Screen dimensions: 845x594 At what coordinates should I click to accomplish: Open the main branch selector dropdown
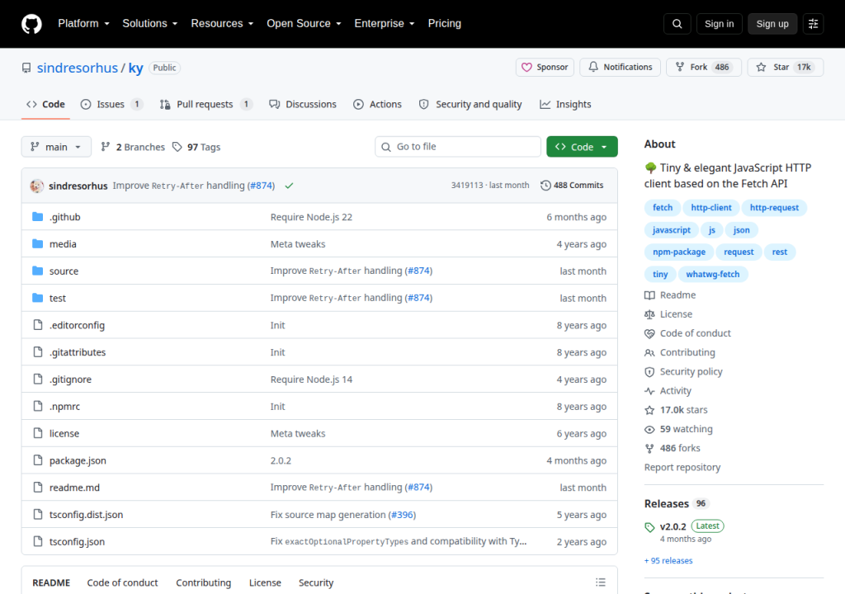(x=56, y=147)
